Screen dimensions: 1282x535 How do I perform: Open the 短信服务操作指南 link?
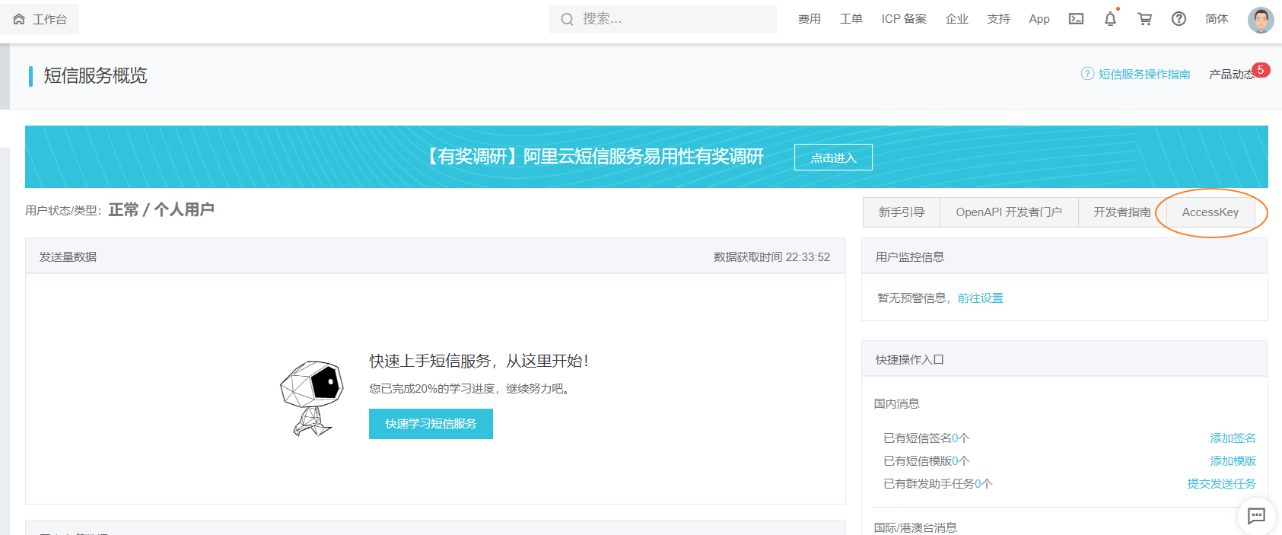click(1144, 74)
